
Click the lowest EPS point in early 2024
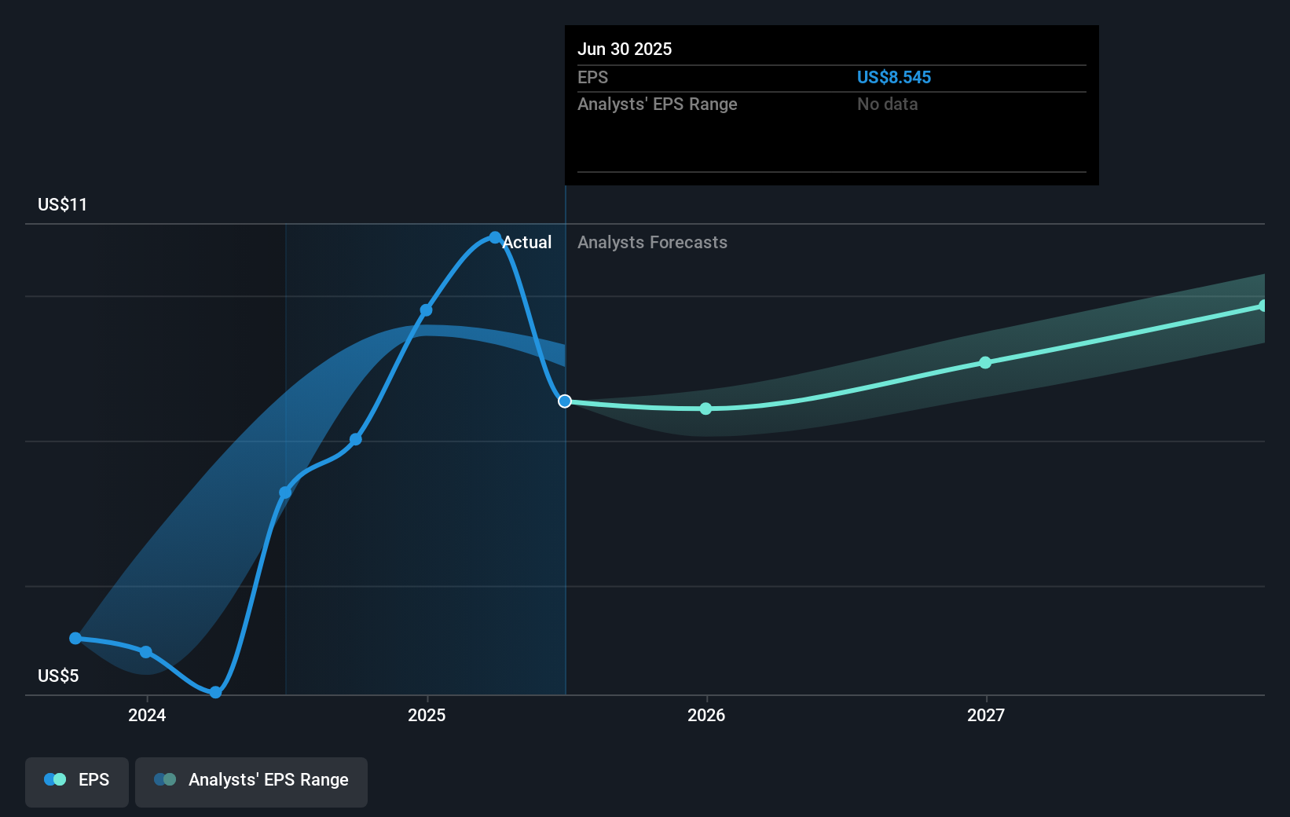[x=215, y=692]
